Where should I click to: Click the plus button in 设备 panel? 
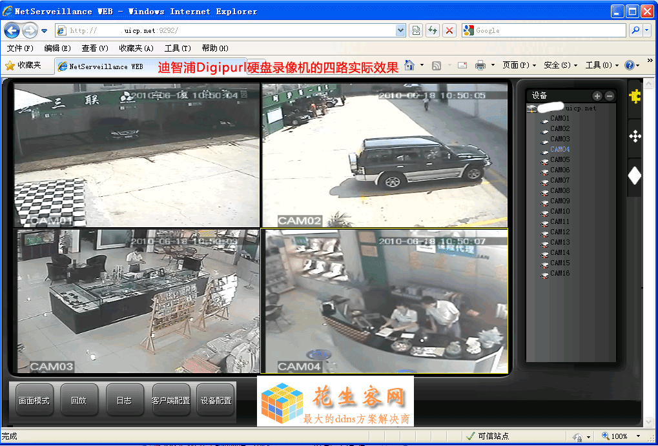pyautogui.click(x=597, y=96)
